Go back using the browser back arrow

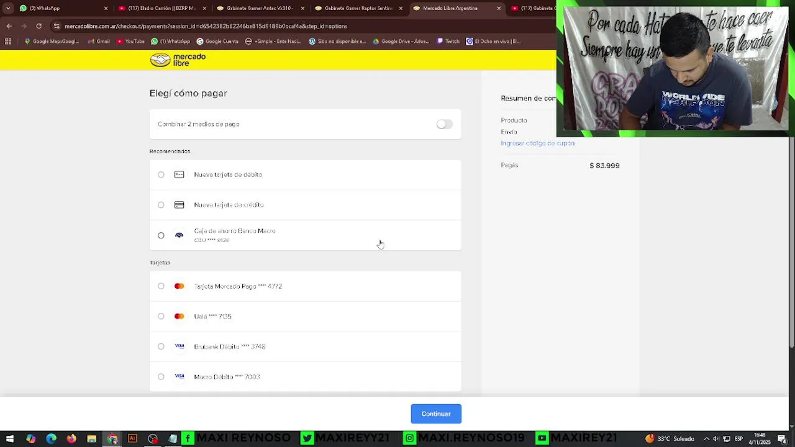click(9, 26)
